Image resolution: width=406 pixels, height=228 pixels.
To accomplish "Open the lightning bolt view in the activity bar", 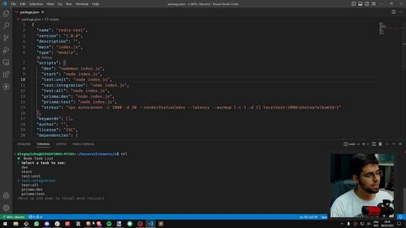I will tap(6, 87).
